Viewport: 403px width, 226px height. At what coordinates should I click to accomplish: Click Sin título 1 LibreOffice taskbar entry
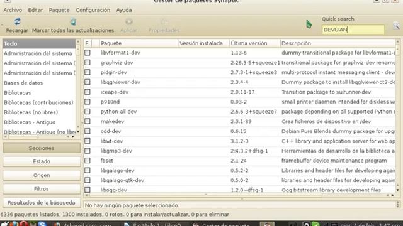tap(153, 225)
